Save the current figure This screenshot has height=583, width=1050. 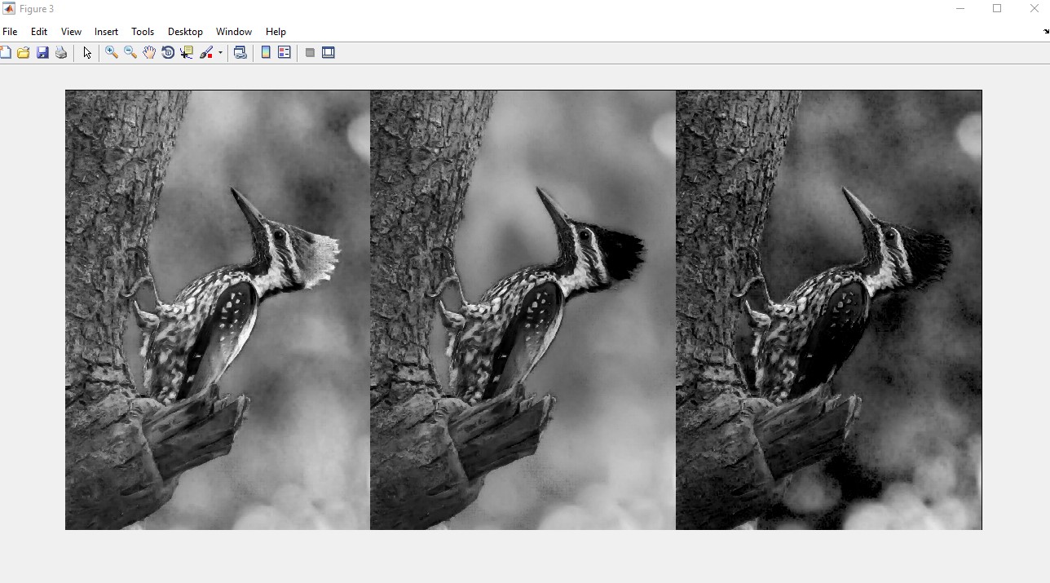42,52
